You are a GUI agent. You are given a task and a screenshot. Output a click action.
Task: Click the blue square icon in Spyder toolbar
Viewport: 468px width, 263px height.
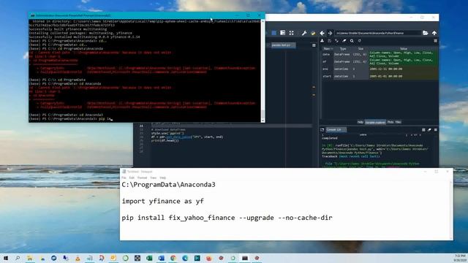click(x=273, y=33)
